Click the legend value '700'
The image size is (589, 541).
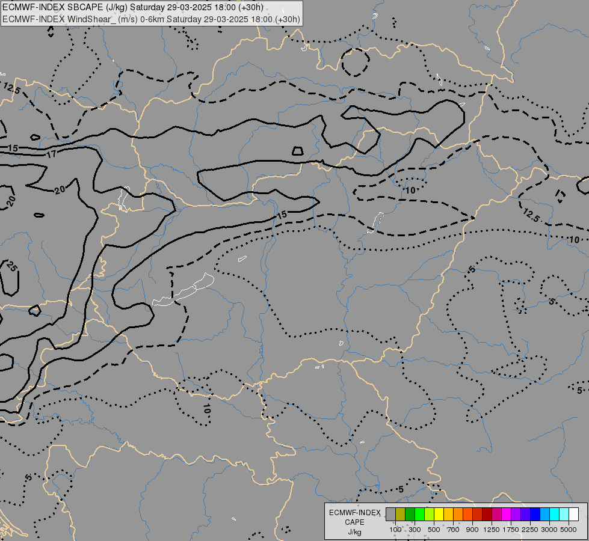point(453,530)
